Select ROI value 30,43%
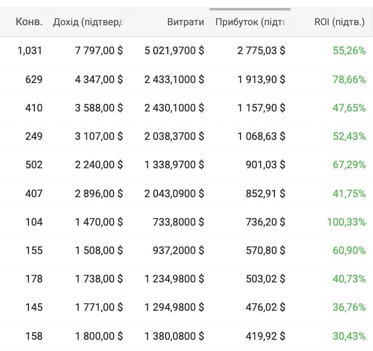 [349, 336]
